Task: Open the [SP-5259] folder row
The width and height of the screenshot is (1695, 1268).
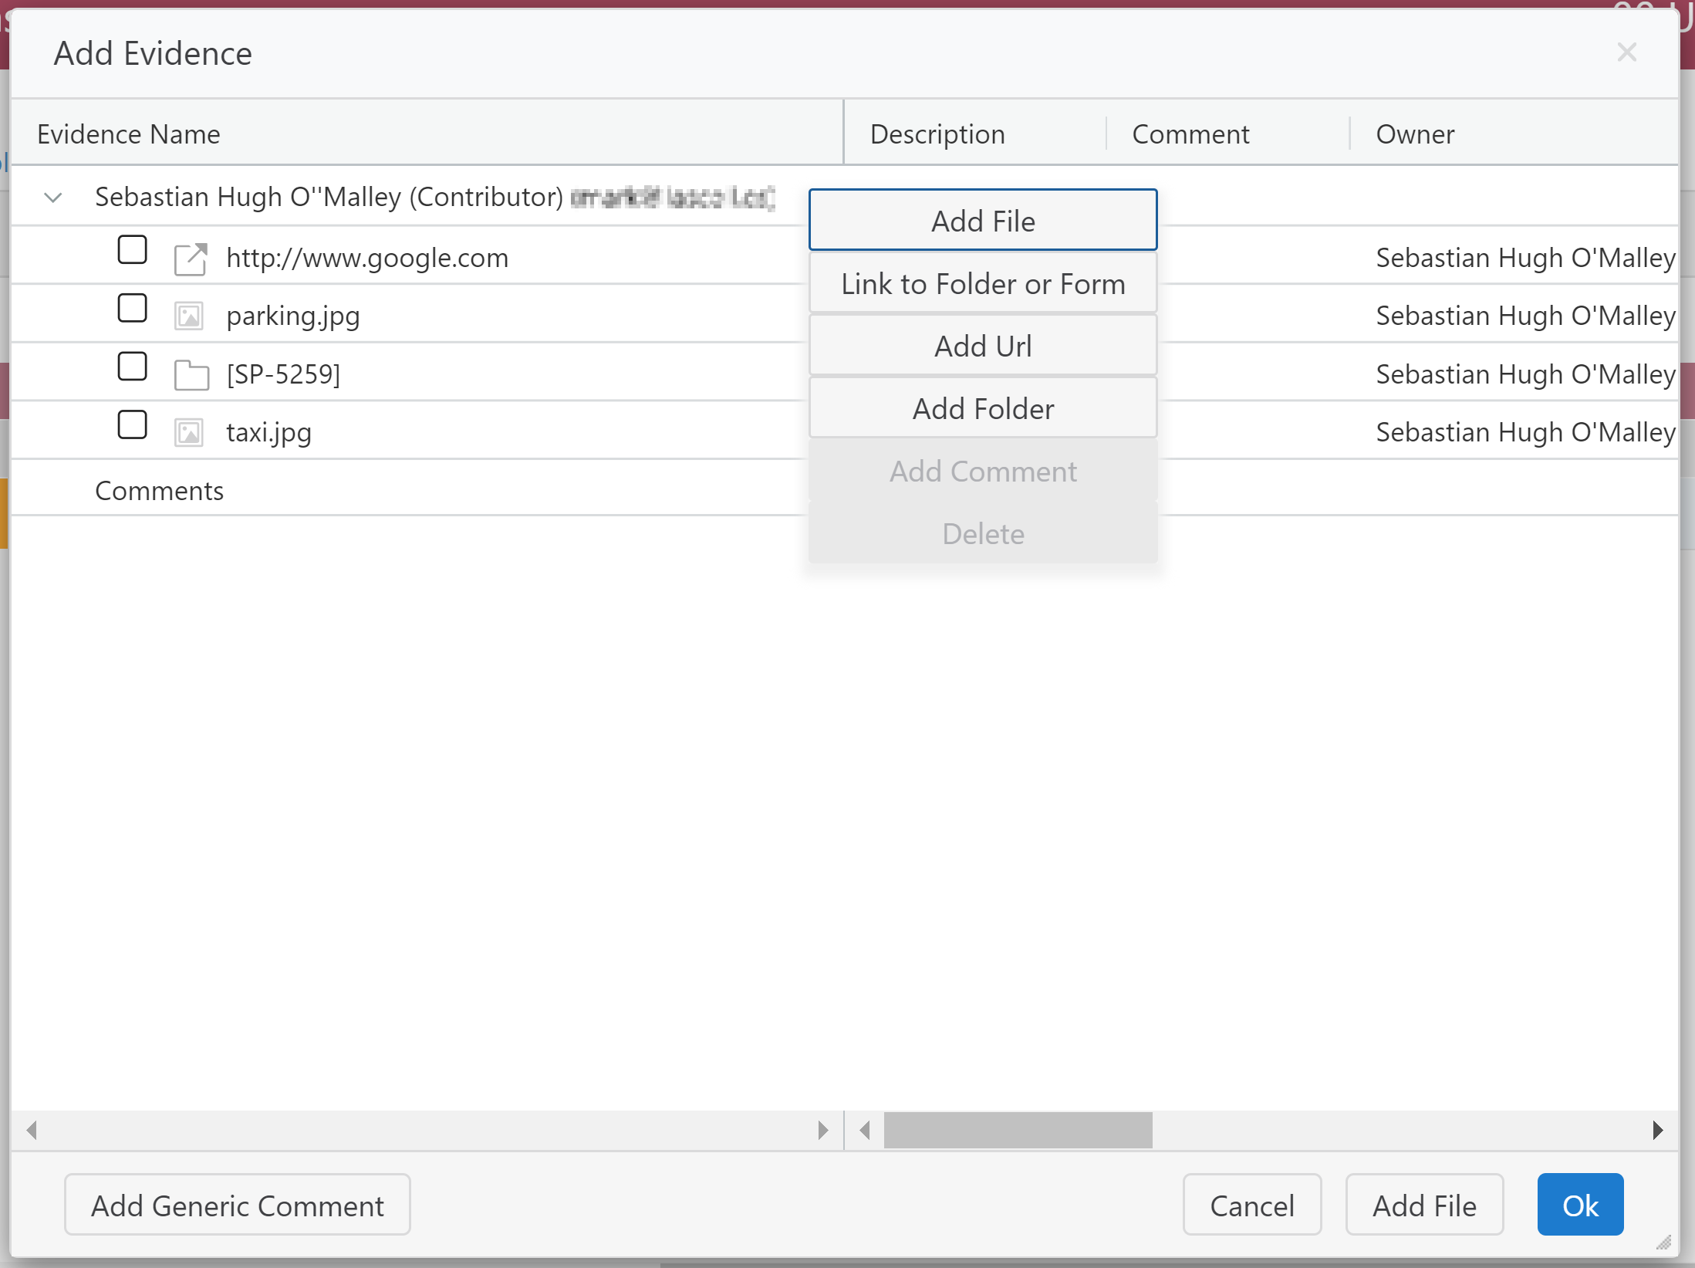Action: point(283,374)
